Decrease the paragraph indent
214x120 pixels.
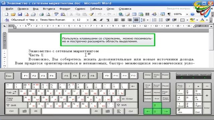coord(168,20)
